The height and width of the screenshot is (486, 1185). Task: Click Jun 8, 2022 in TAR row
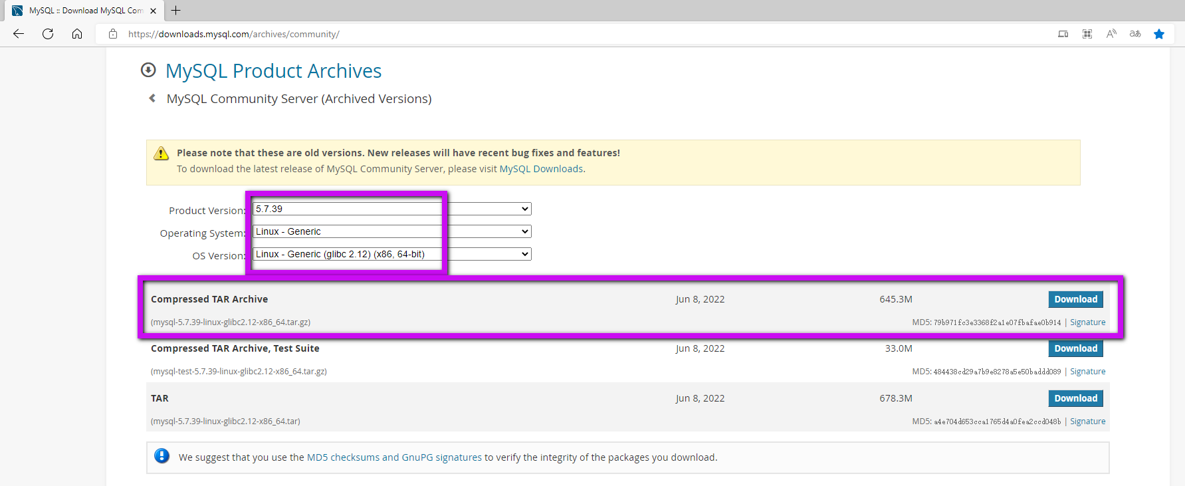point(700,398)
